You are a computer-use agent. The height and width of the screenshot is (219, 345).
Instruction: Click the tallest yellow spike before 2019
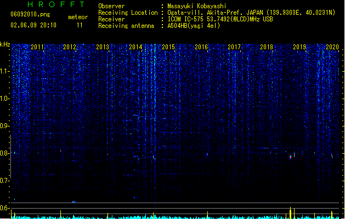click(291, 212)
